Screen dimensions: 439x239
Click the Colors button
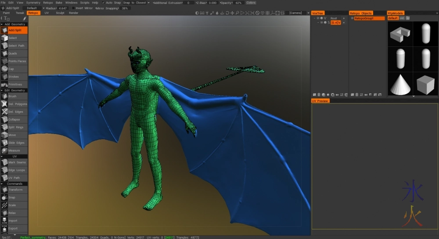(251, 3)
